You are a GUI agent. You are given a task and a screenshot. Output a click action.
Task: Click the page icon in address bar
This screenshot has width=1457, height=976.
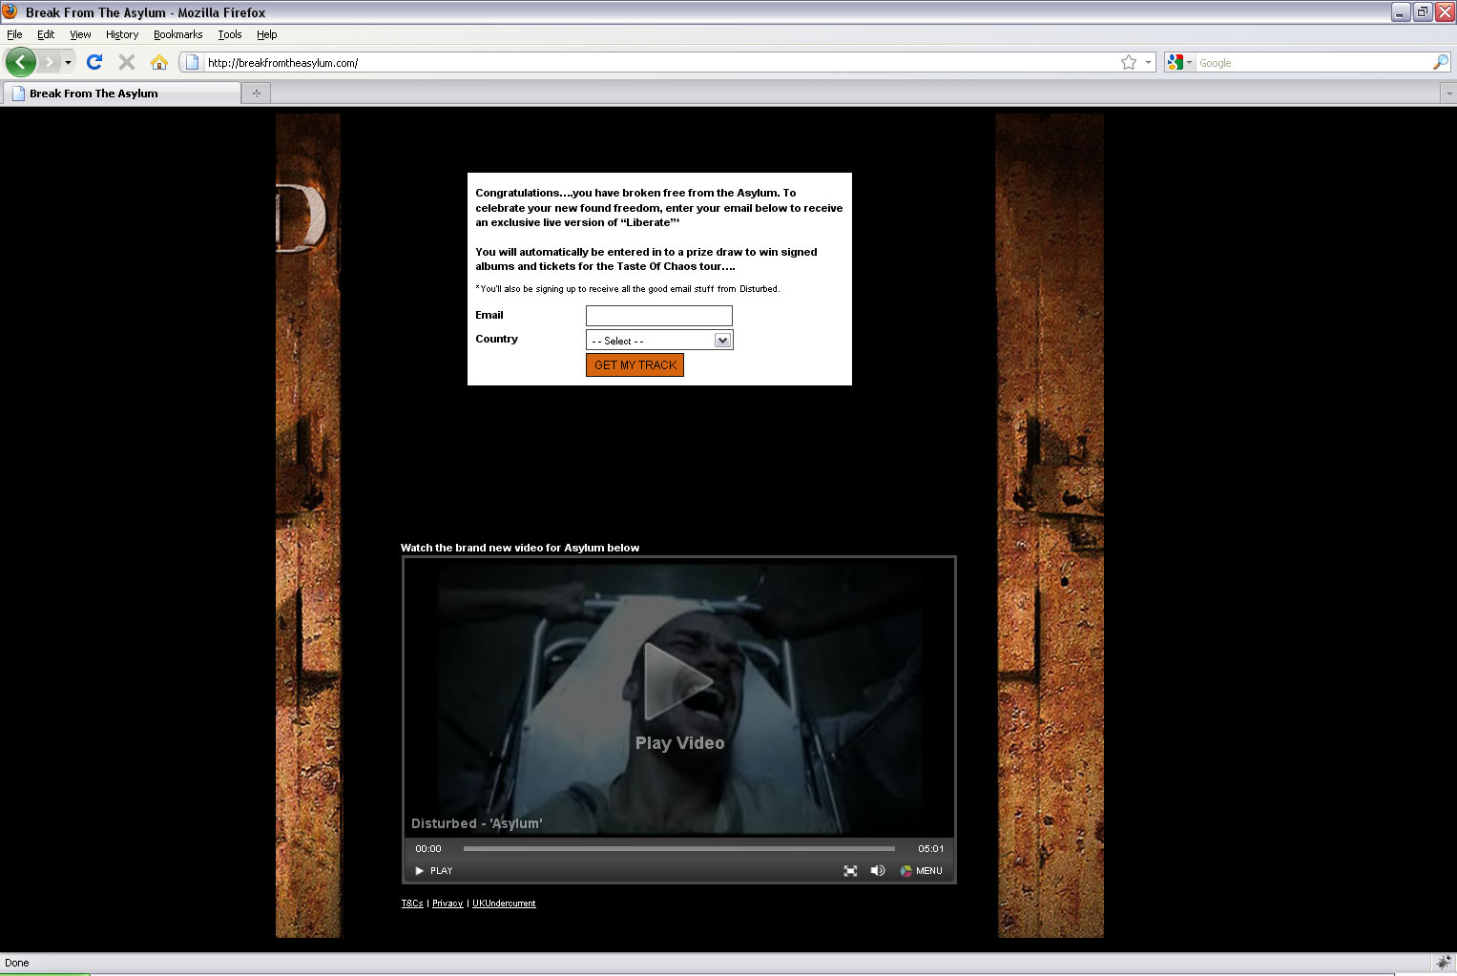[192, 63]
